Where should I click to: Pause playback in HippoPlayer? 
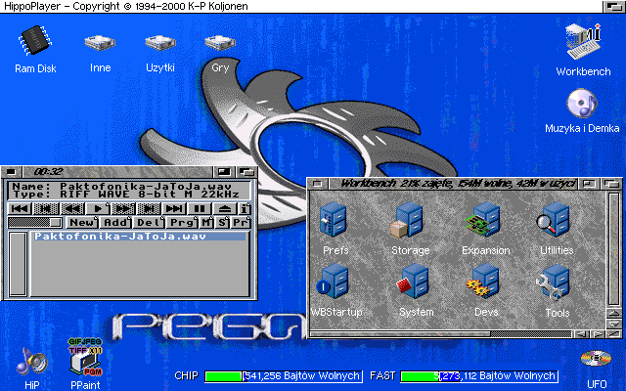tap(200, 208)
